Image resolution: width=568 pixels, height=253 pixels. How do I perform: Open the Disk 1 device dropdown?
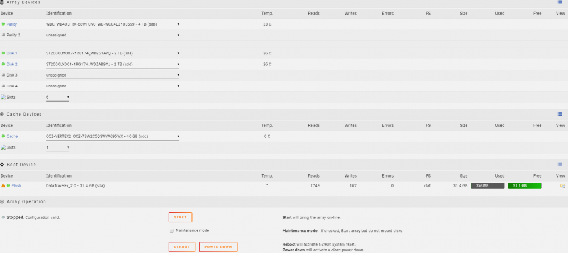112,53
